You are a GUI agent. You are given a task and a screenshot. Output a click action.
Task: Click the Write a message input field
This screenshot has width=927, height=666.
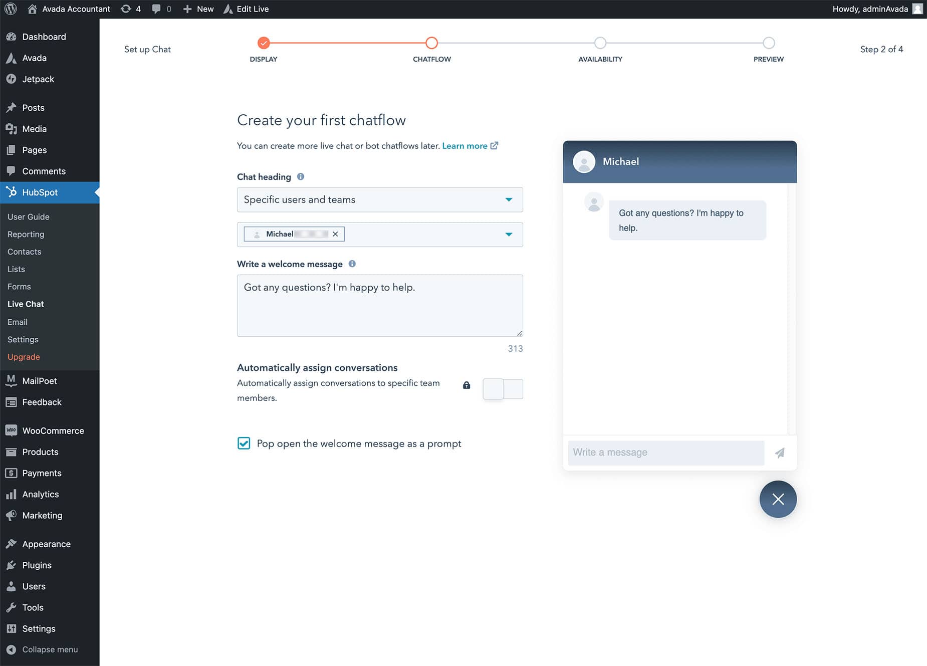pos(666,453)
